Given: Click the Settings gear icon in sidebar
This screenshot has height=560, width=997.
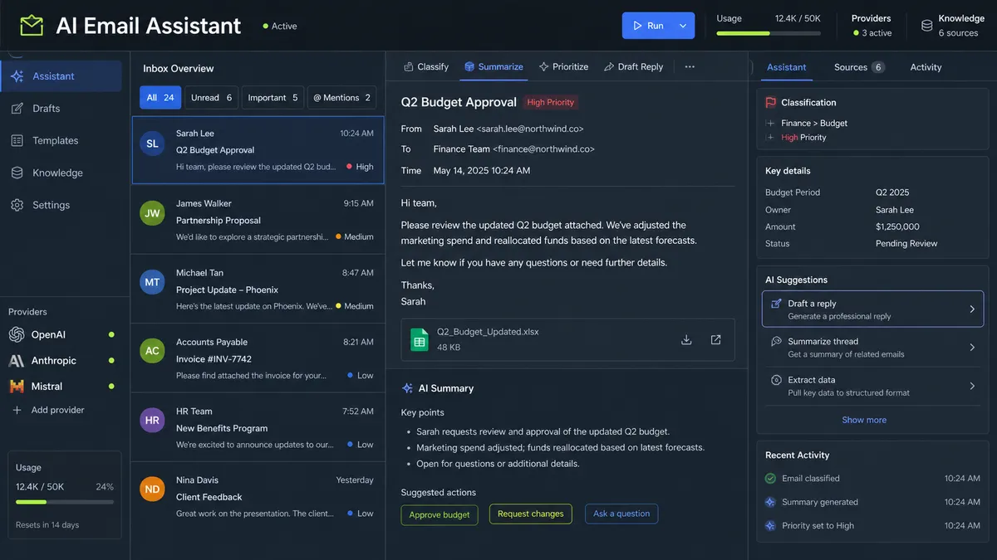Looking at the screenshot, I should click(17, 205).
